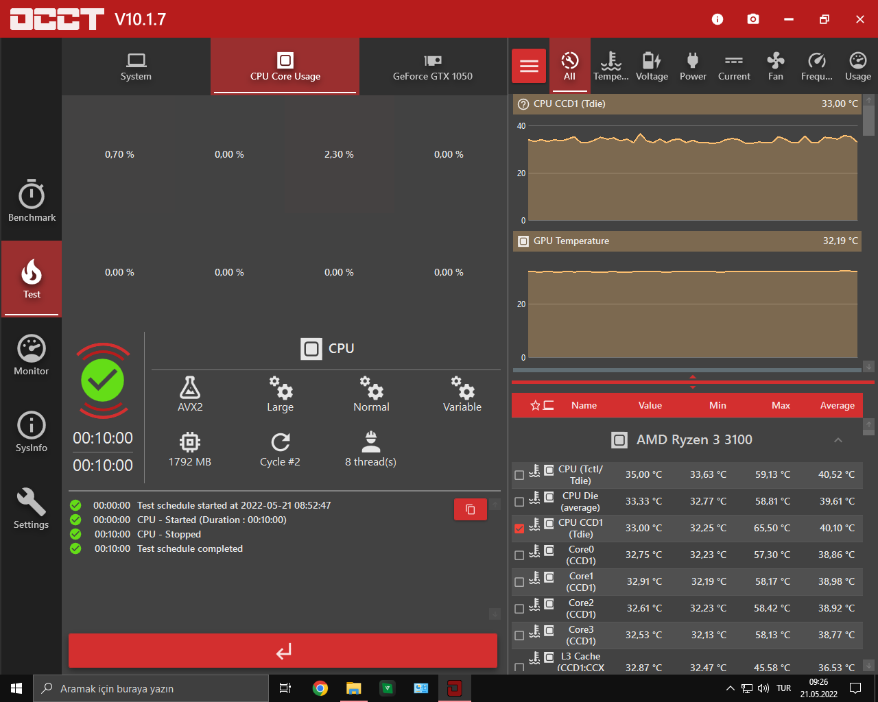Sort sensors by Max column header

pos(781,405)
